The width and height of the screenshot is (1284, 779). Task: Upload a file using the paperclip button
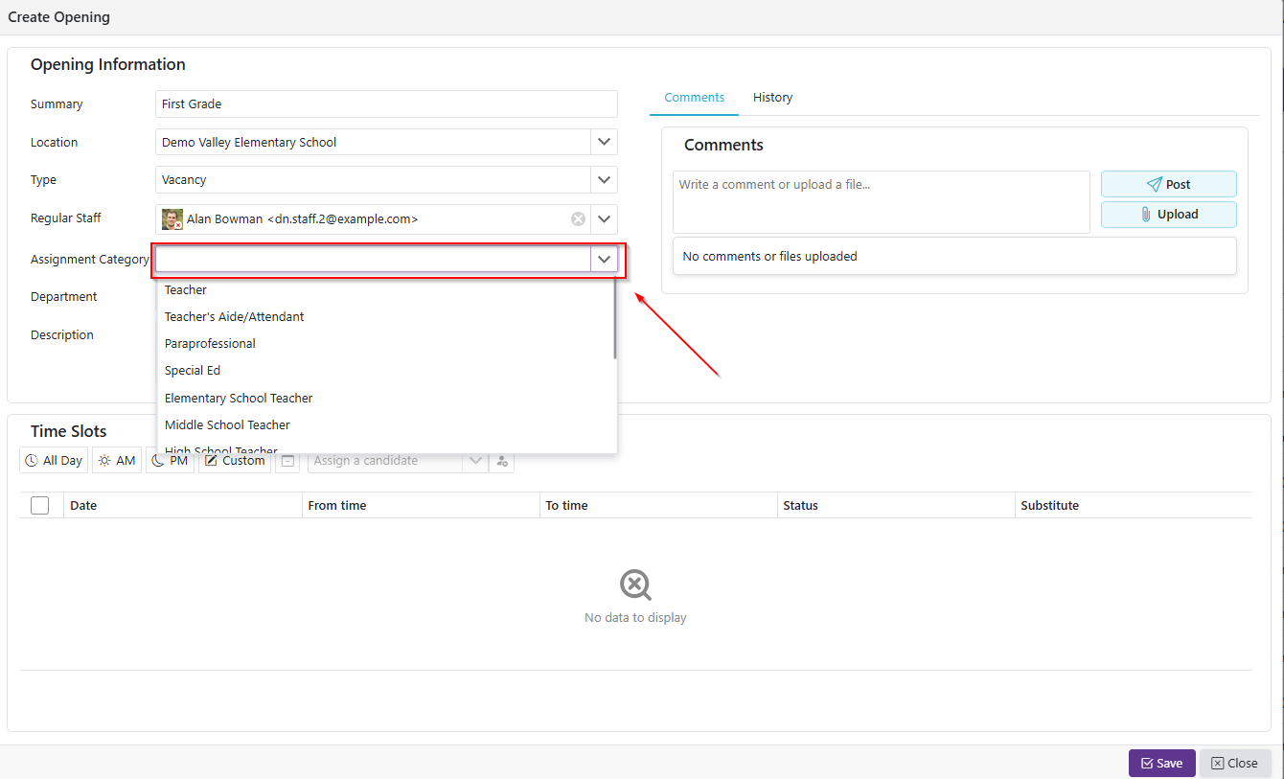(x=1168, y=215)
